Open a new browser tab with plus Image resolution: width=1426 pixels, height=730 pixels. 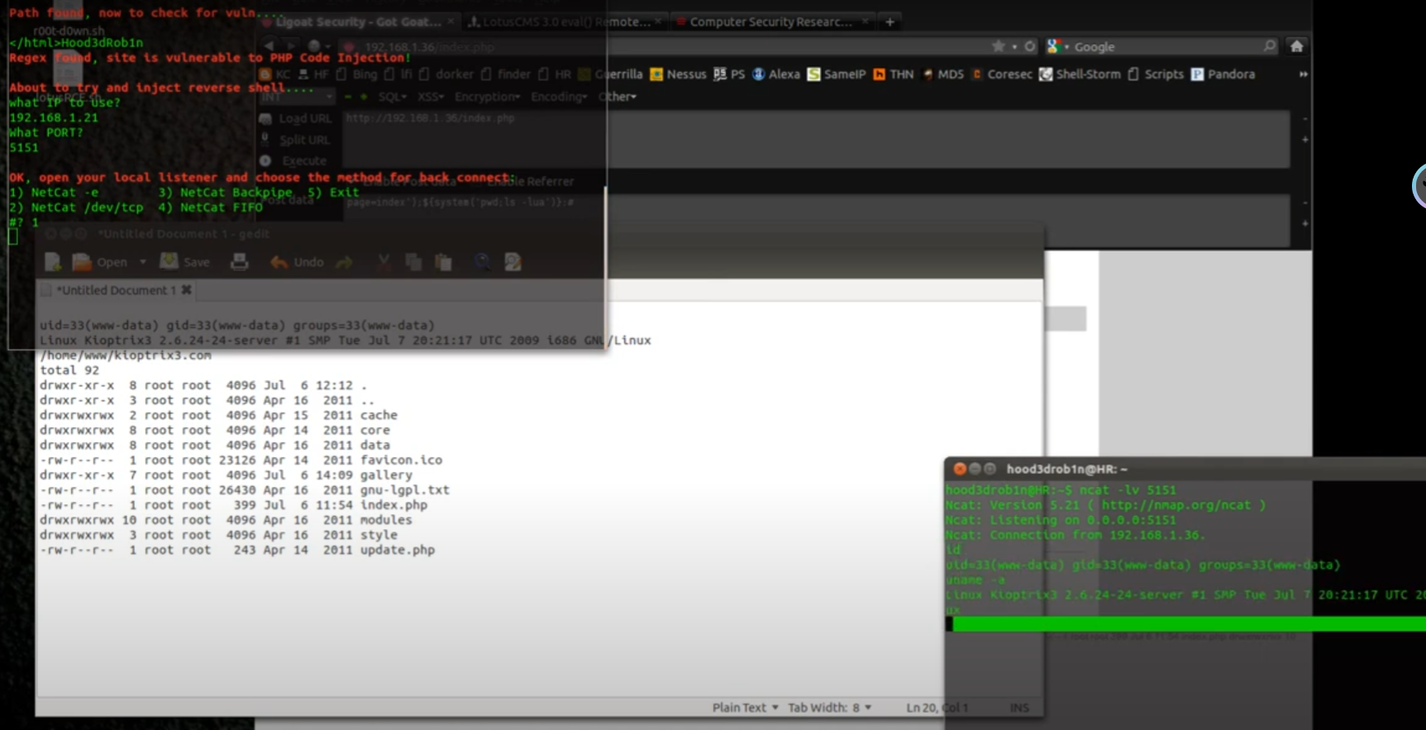point(889,21)
